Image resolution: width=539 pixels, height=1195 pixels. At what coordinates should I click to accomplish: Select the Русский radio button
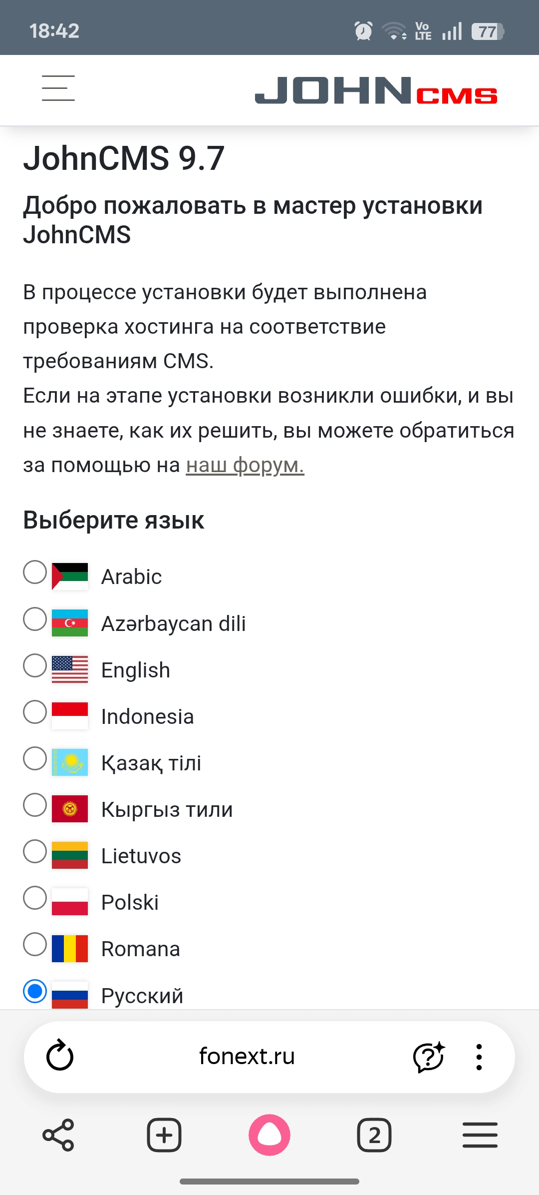[35, 991]
